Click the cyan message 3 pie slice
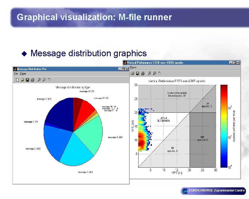The height and width of the screenshot is (199, 249). pyautogui.click(x=76, y=151)
